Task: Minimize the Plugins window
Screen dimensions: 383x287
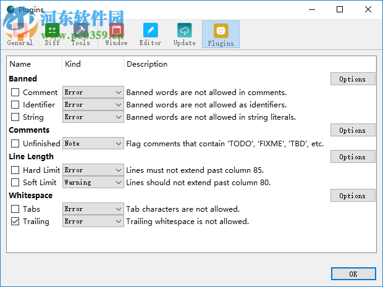Action: [x=312, y=9]
